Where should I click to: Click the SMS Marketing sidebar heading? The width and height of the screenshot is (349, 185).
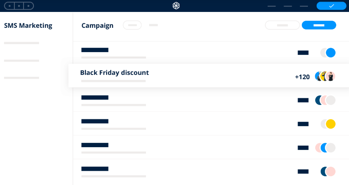(28, 25)
